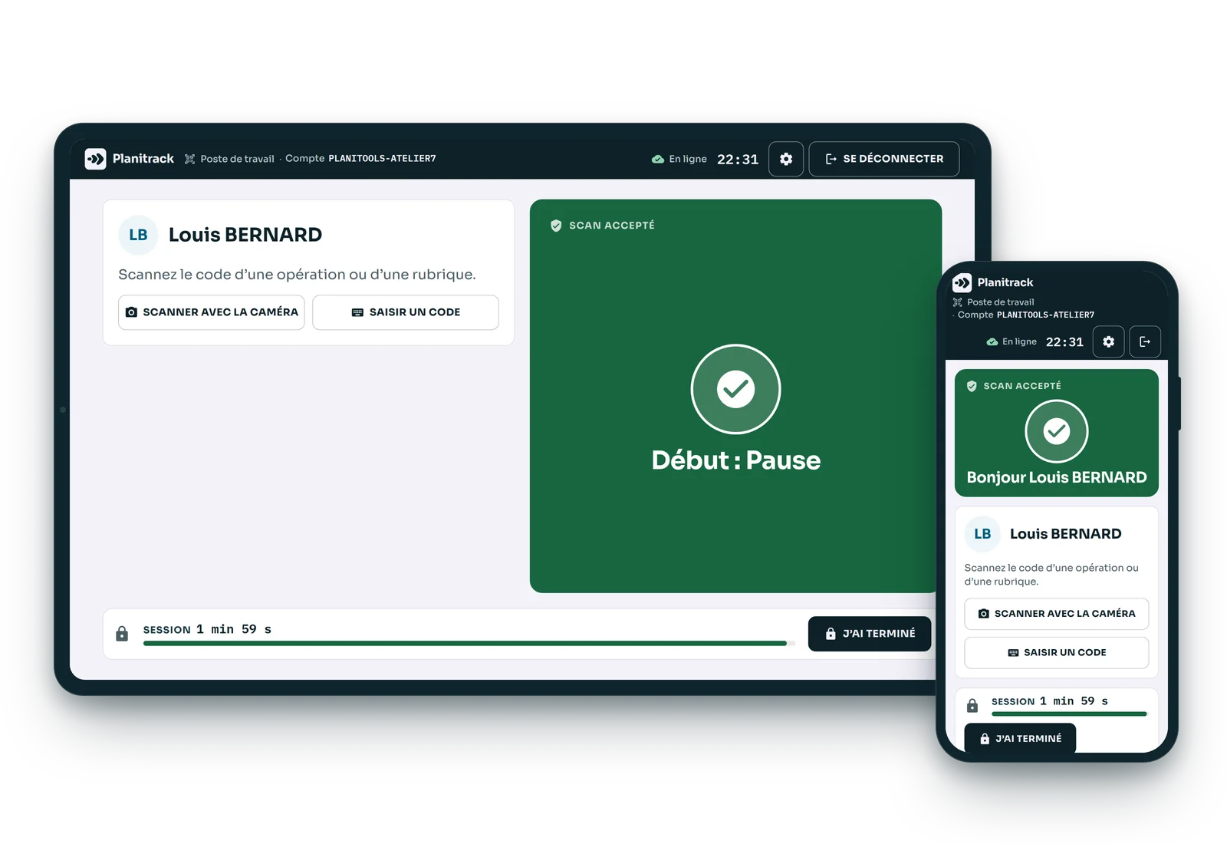Click logout icon button on phone

pos(1145,341)
